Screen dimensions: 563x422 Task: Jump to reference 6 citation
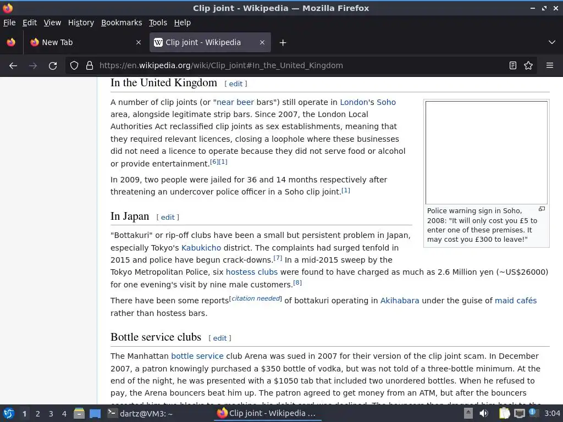[214, 162]
